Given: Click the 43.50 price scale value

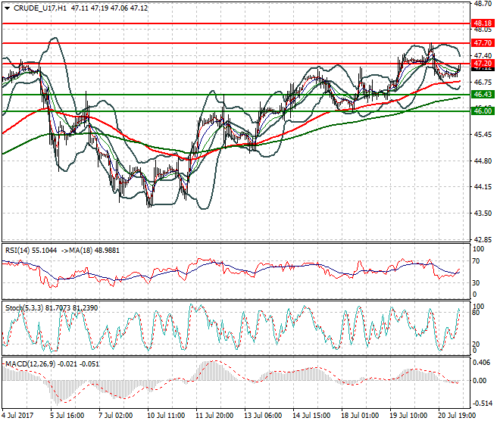Looking at the screenshot, I should (483, 214).
